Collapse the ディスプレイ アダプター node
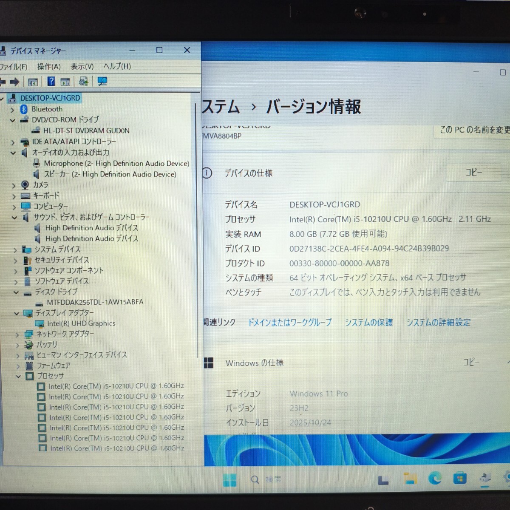The width and height of the screenshot is (510, 510). click(x=17, y=313)
